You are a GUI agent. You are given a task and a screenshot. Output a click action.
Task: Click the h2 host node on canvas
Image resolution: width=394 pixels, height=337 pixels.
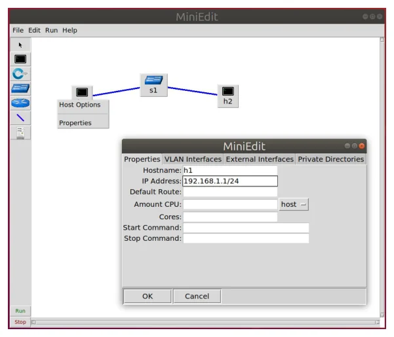pos(228,96)
